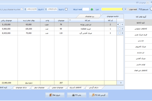Click the چاپ F3 print button
The height and width of the screenshot is (101, 152).
point(77,95)
